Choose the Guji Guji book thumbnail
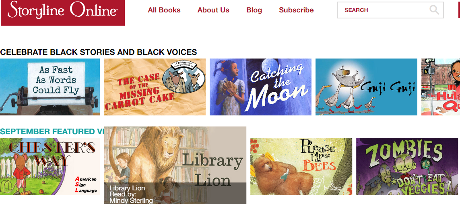The height and width of the screenshot is (204, 460). point(366,87)
